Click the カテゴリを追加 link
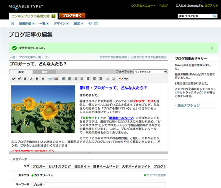This screenshot has height=188, width=221. [x=155, y=175]
